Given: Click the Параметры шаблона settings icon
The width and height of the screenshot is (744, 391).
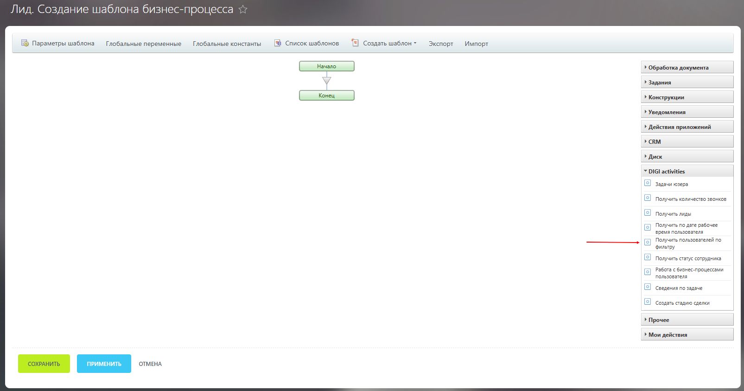Looking at the screenshot, I should (x=25, y=43).
